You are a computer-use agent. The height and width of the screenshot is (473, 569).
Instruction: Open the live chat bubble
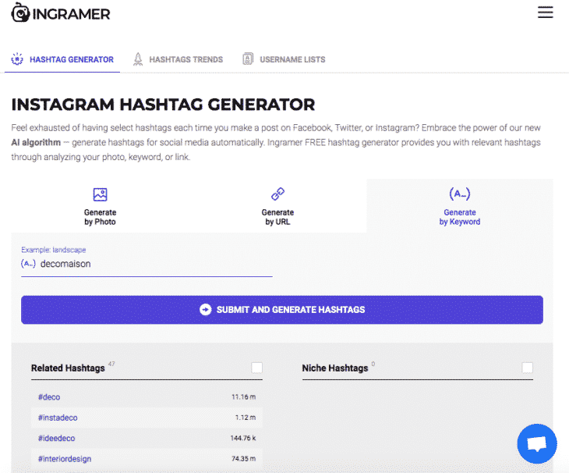click(x=537, y=444)
